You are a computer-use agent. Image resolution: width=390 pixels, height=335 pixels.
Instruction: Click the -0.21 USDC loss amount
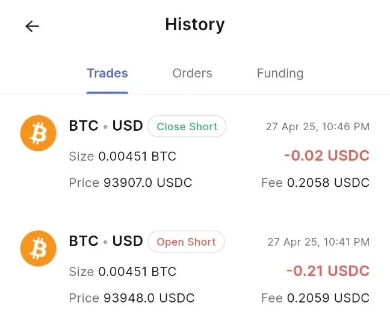coord(327,271)
